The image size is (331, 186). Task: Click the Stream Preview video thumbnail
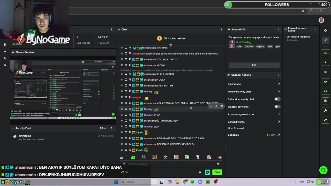tap(63, 90)
